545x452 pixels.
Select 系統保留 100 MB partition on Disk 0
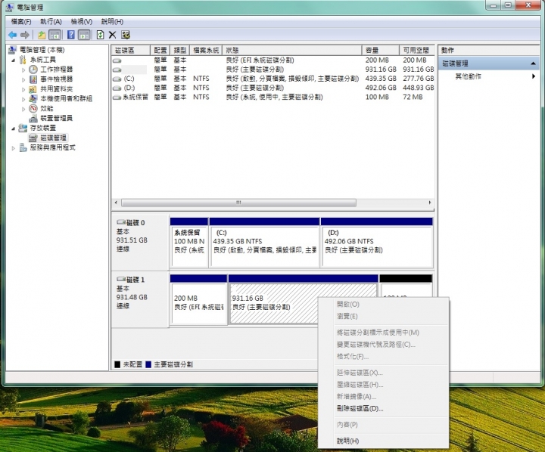189,243
